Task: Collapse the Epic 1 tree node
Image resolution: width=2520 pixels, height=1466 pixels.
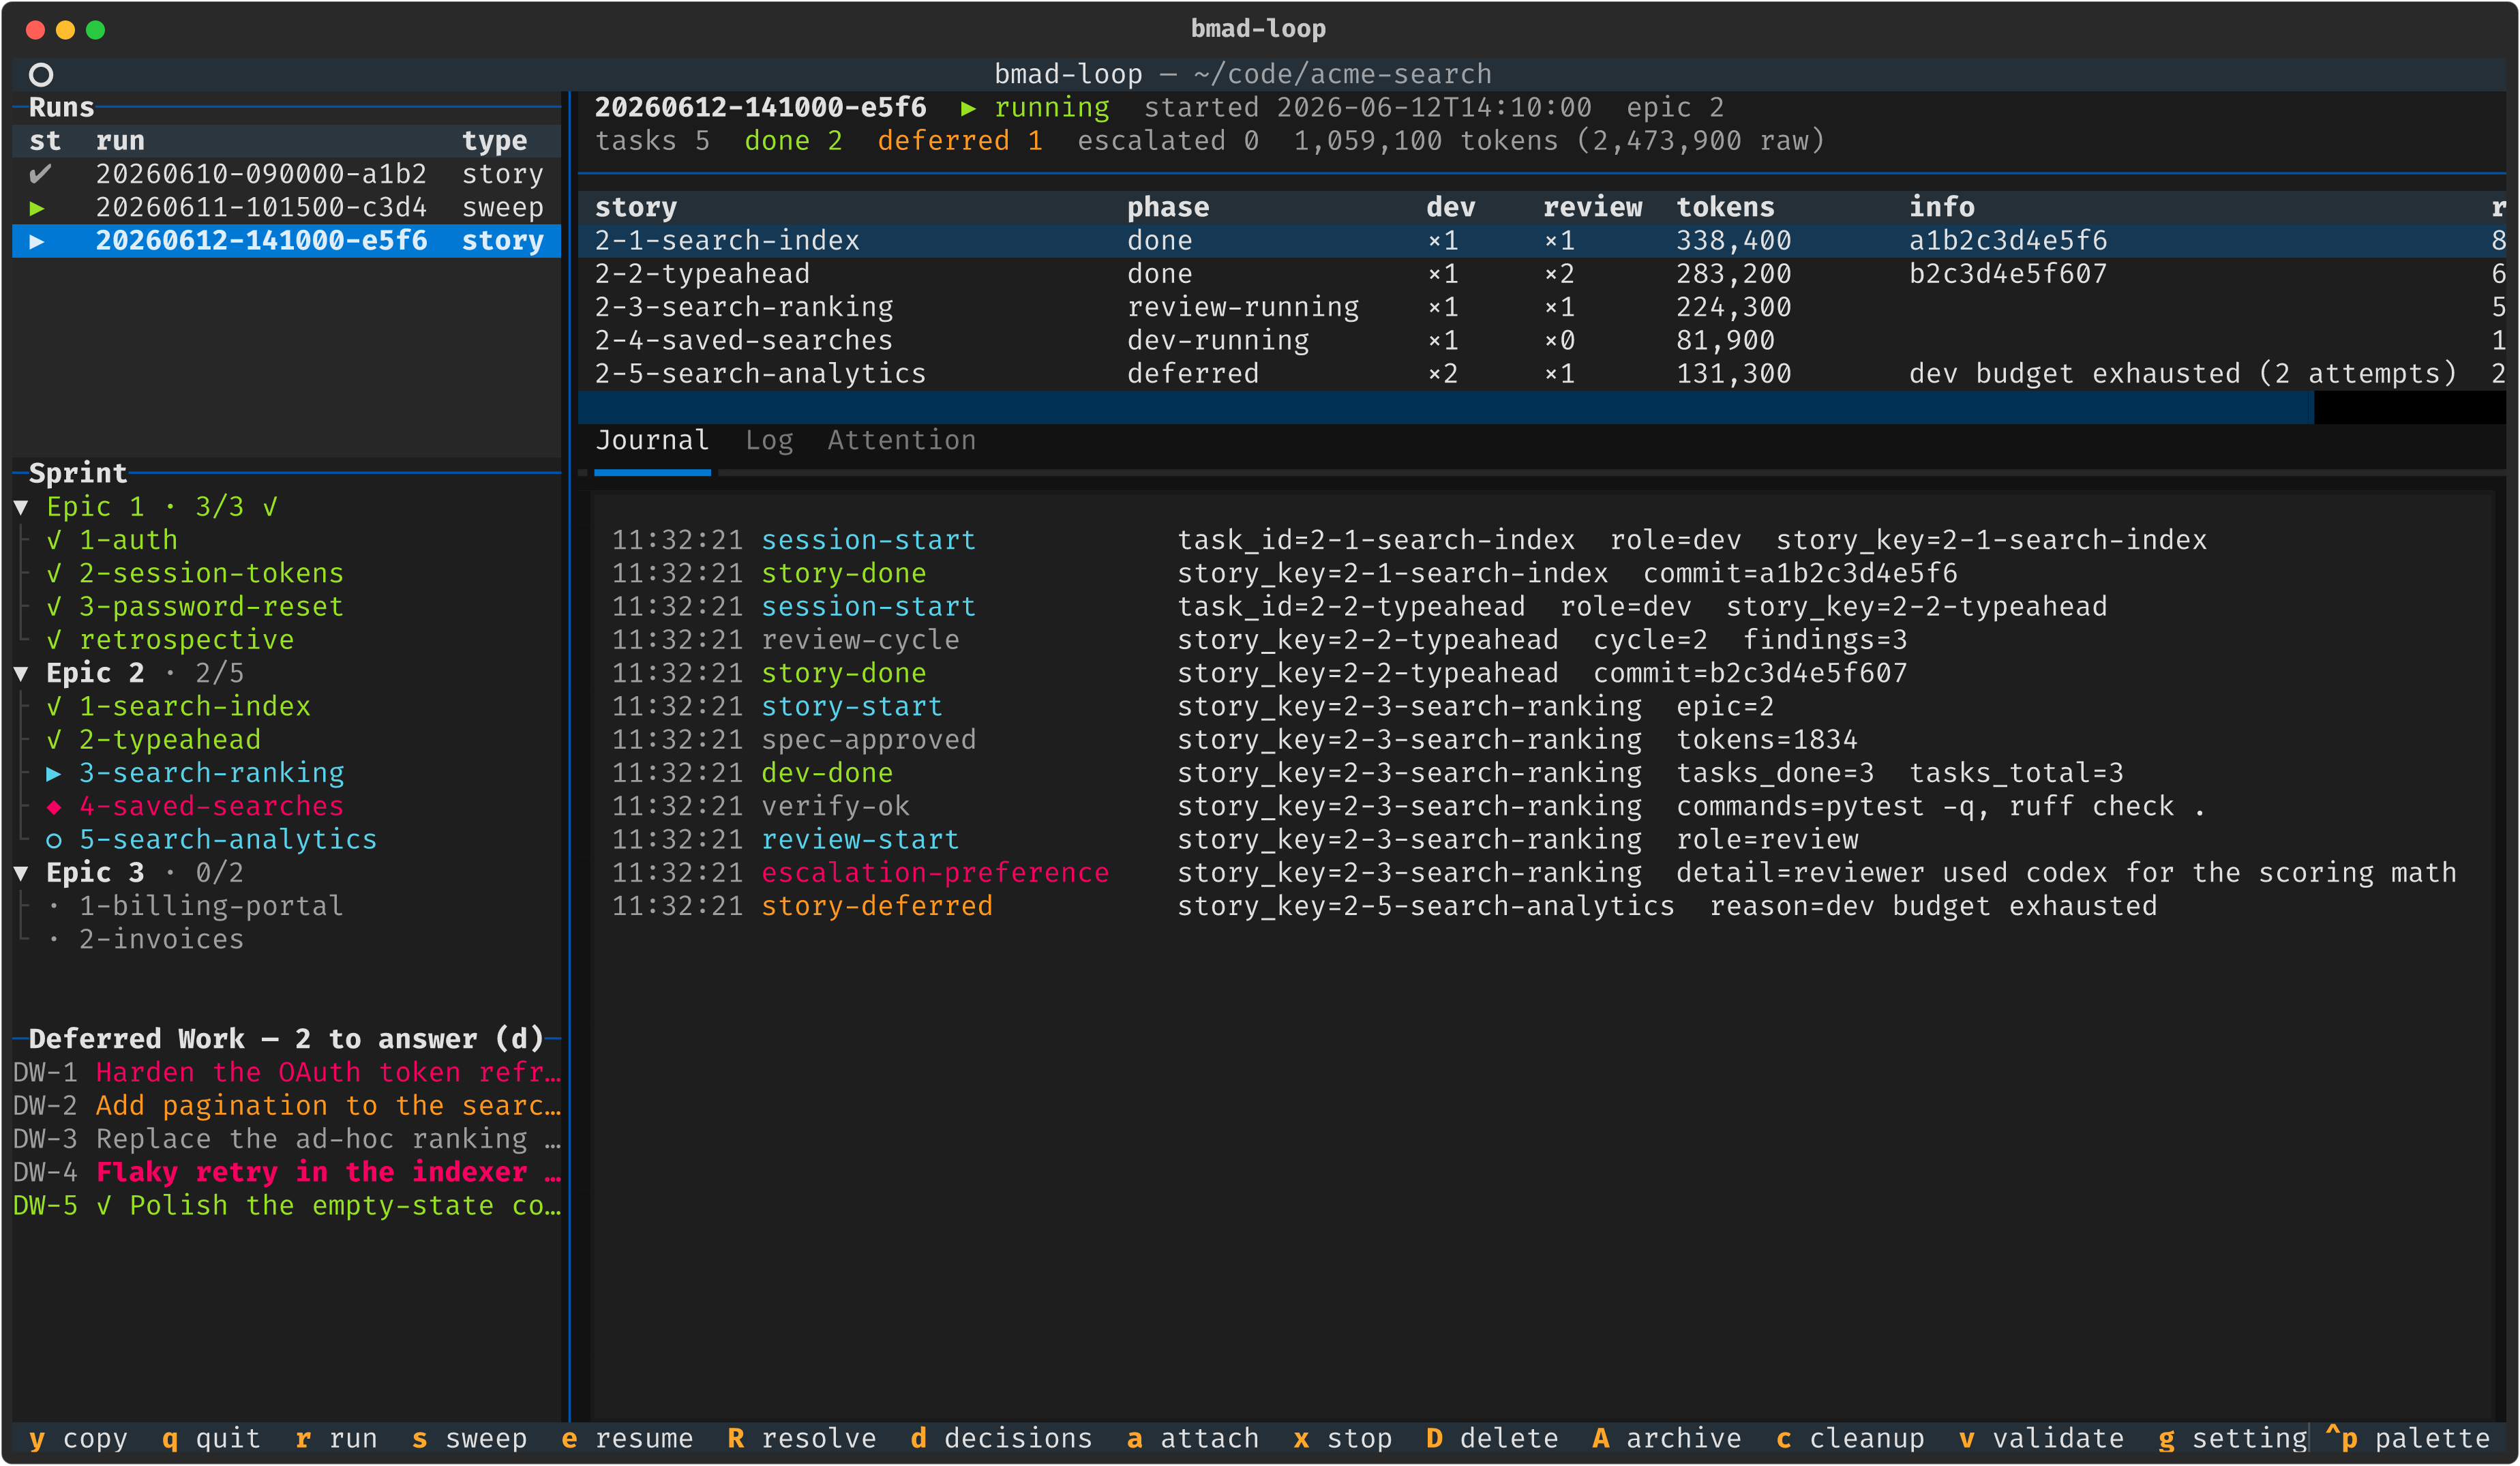Action: [x=21, y=507]
